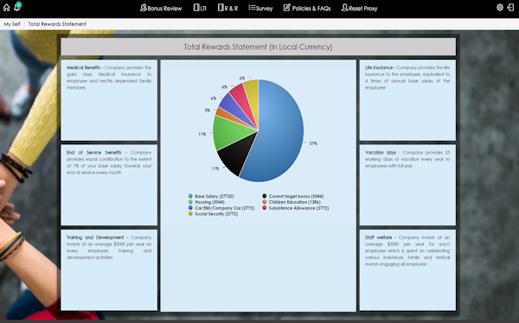Open the Survey page
This screenshot has width=519, height=323.
[x=260, y=8]
